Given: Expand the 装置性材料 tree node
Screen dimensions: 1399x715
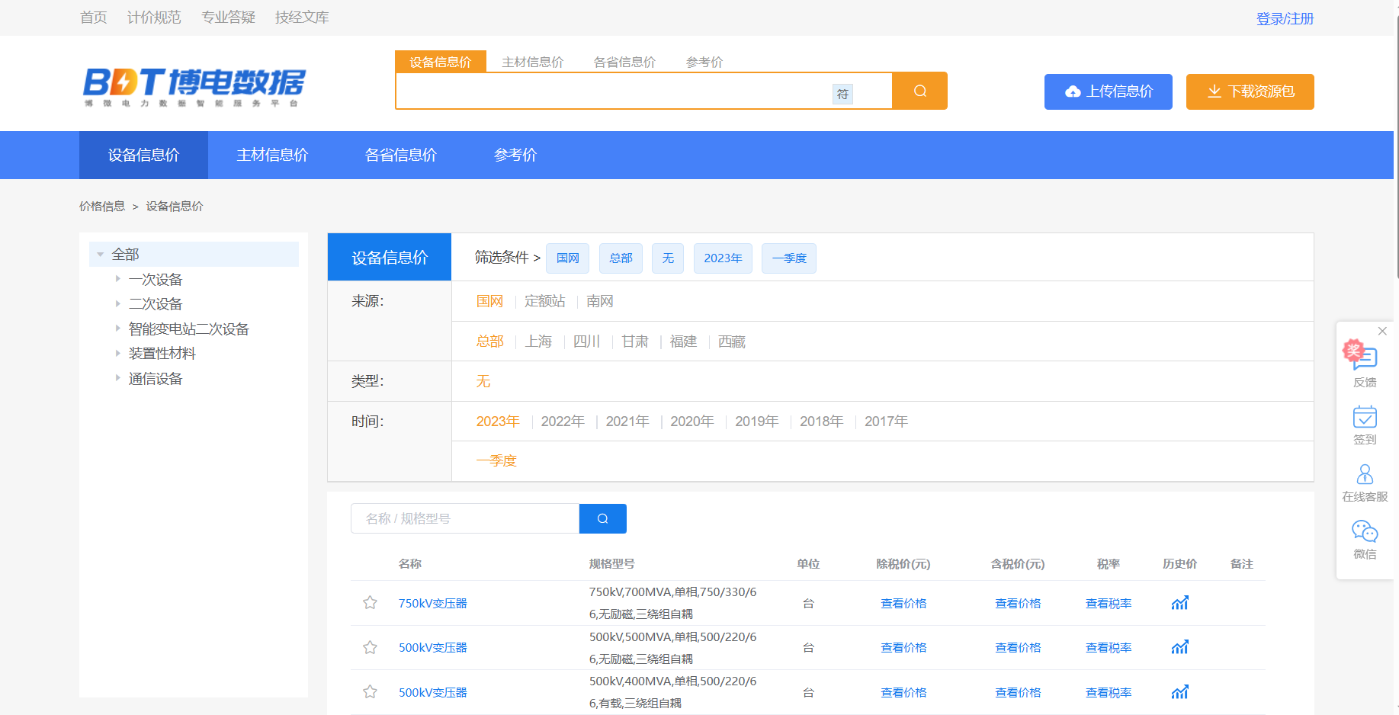Looking at the screenshot, I should tap(117, 353).
